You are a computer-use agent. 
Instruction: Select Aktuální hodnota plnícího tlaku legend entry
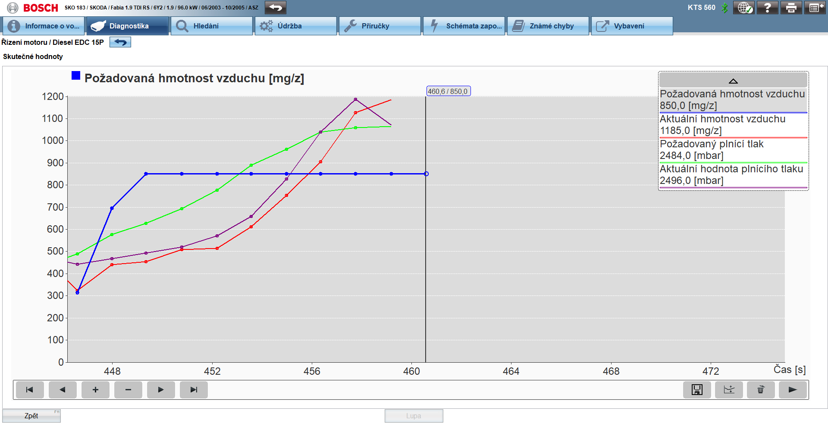point(733,175)
